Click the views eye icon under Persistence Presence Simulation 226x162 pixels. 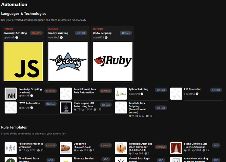coord(28,151)
